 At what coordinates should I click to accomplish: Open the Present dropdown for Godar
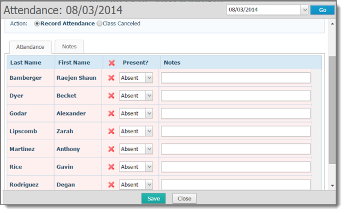[x=136, y=113]
